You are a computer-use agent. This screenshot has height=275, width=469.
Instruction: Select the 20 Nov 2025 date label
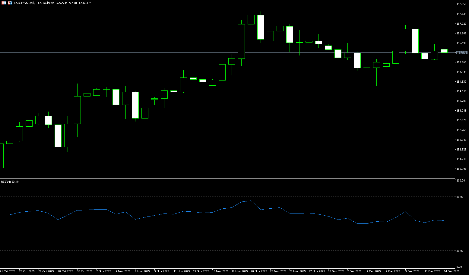259,271
